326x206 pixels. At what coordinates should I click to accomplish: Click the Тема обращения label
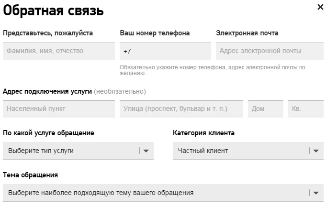[30, 175]
